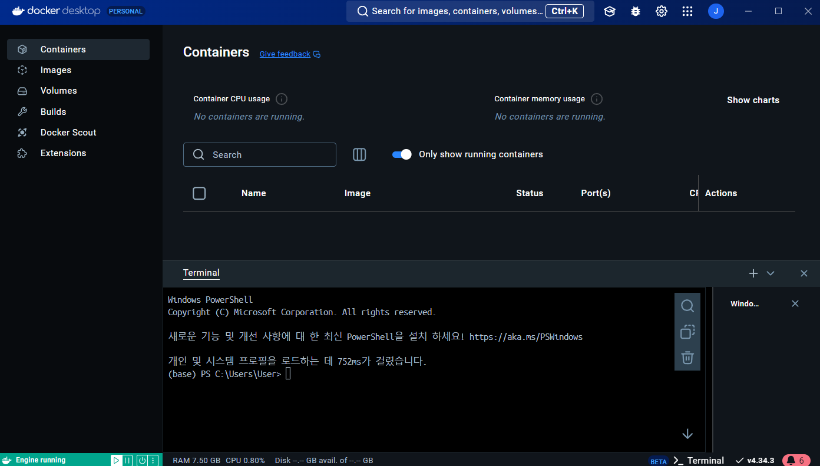Check the select-all containers checkbox

pyautogui.click(x=199, y=193)
